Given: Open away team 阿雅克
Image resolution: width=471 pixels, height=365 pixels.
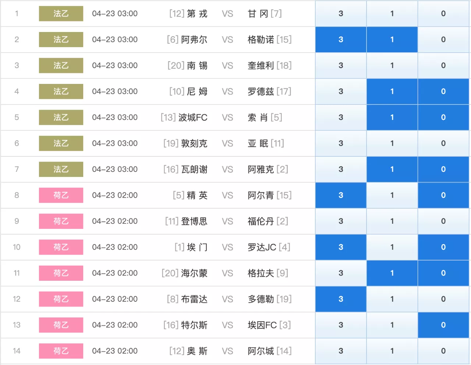Looking at the screenshot, I should tap(261, 169).
